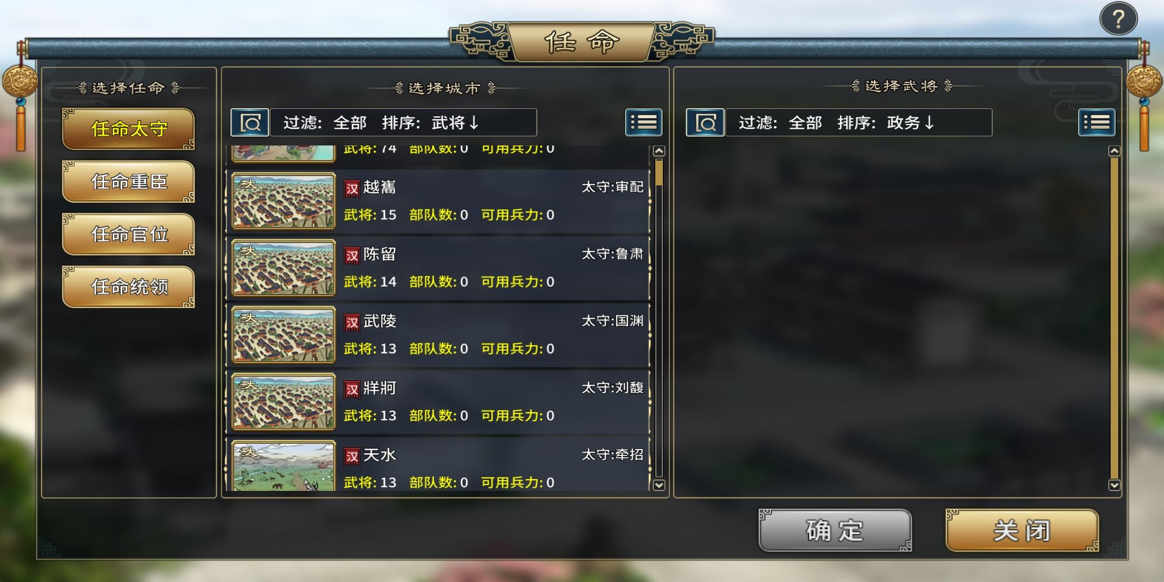Open general list view options icon
The width and height of the screenshot is (1164, 582).
1097,122
